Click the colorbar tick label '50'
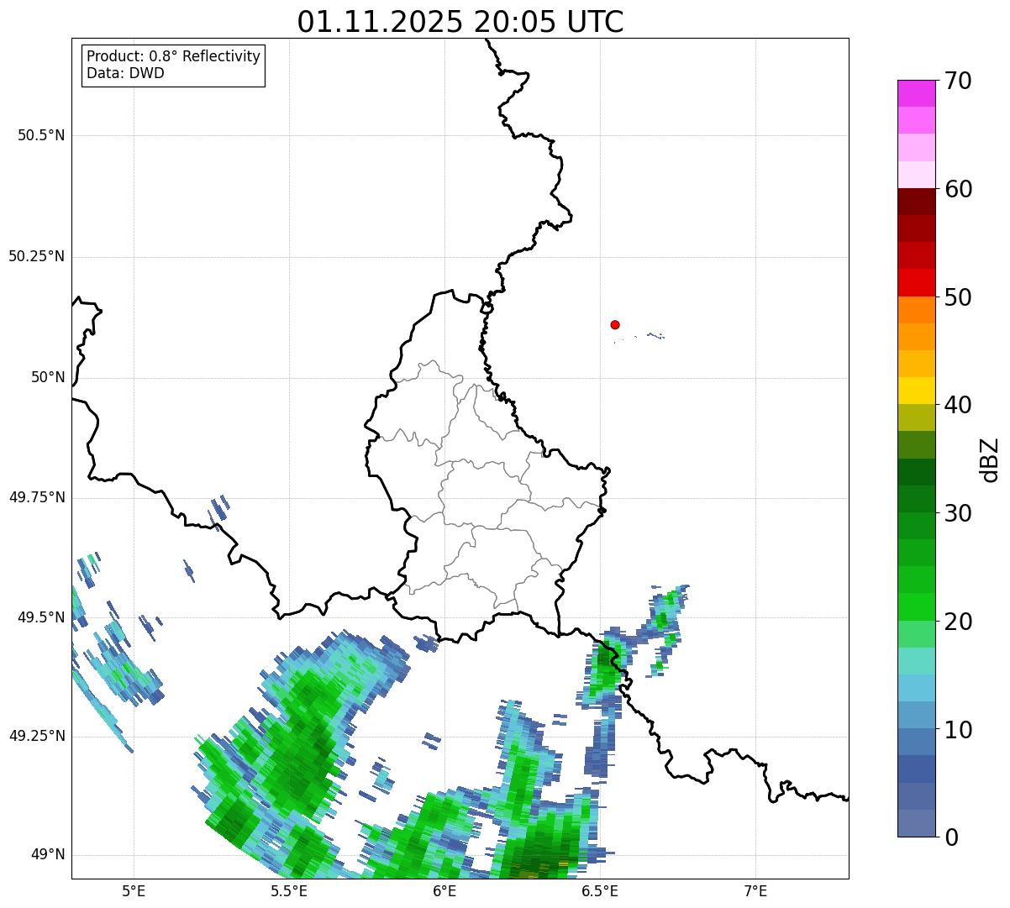This screenshot has width=1010, height=908. [x=958, y=297]
